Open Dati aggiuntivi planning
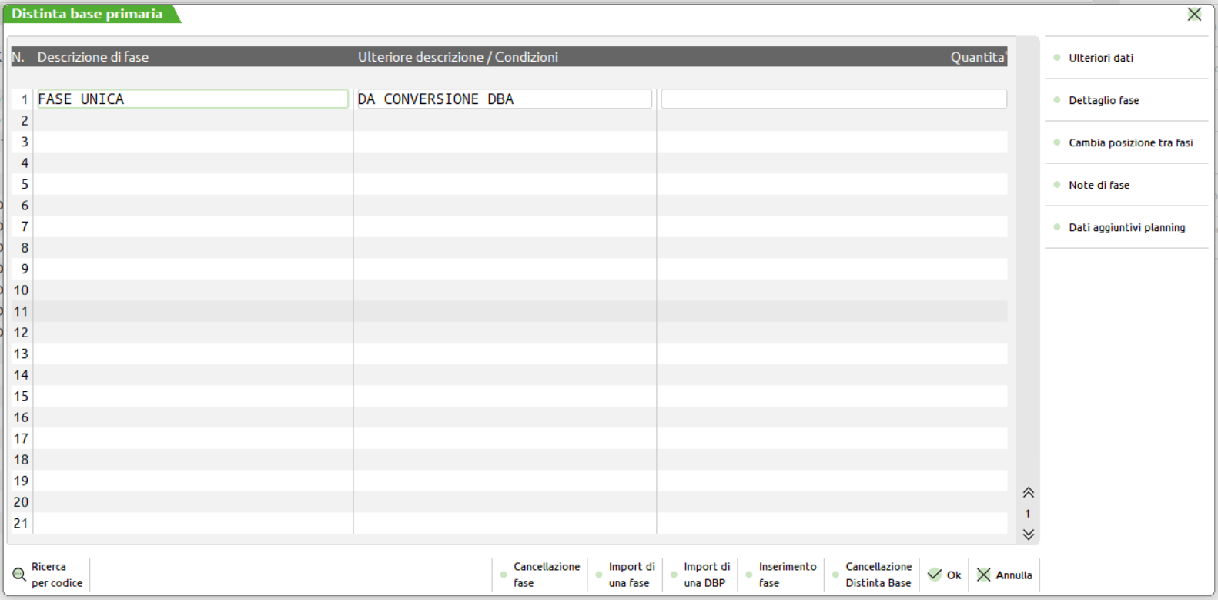This screenshot has height=600, width=1218. click(x=1126, y=227)
